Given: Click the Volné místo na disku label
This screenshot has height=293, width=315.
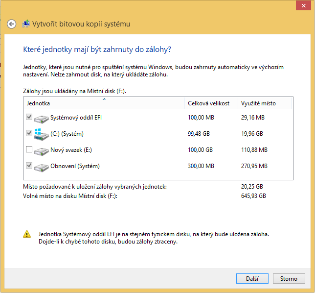Looking at the screenshot, I should [70, 196].
